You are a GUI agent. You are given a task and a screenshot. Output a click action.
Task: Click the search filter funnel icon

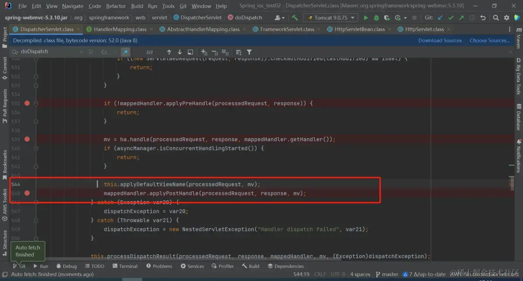(249, 52)
